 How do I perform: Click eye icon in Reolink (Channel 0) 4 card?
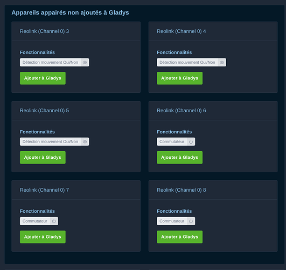[222, 63]
